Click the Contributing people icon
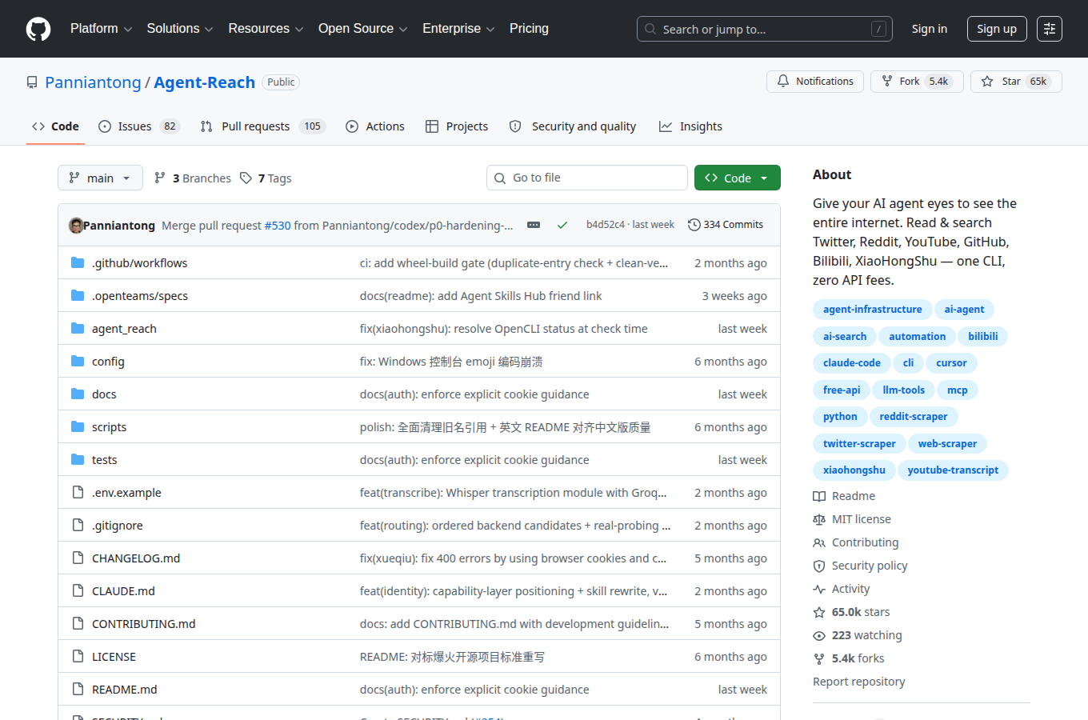Screen dimensions: 1088x720 (x=819, y=542)
